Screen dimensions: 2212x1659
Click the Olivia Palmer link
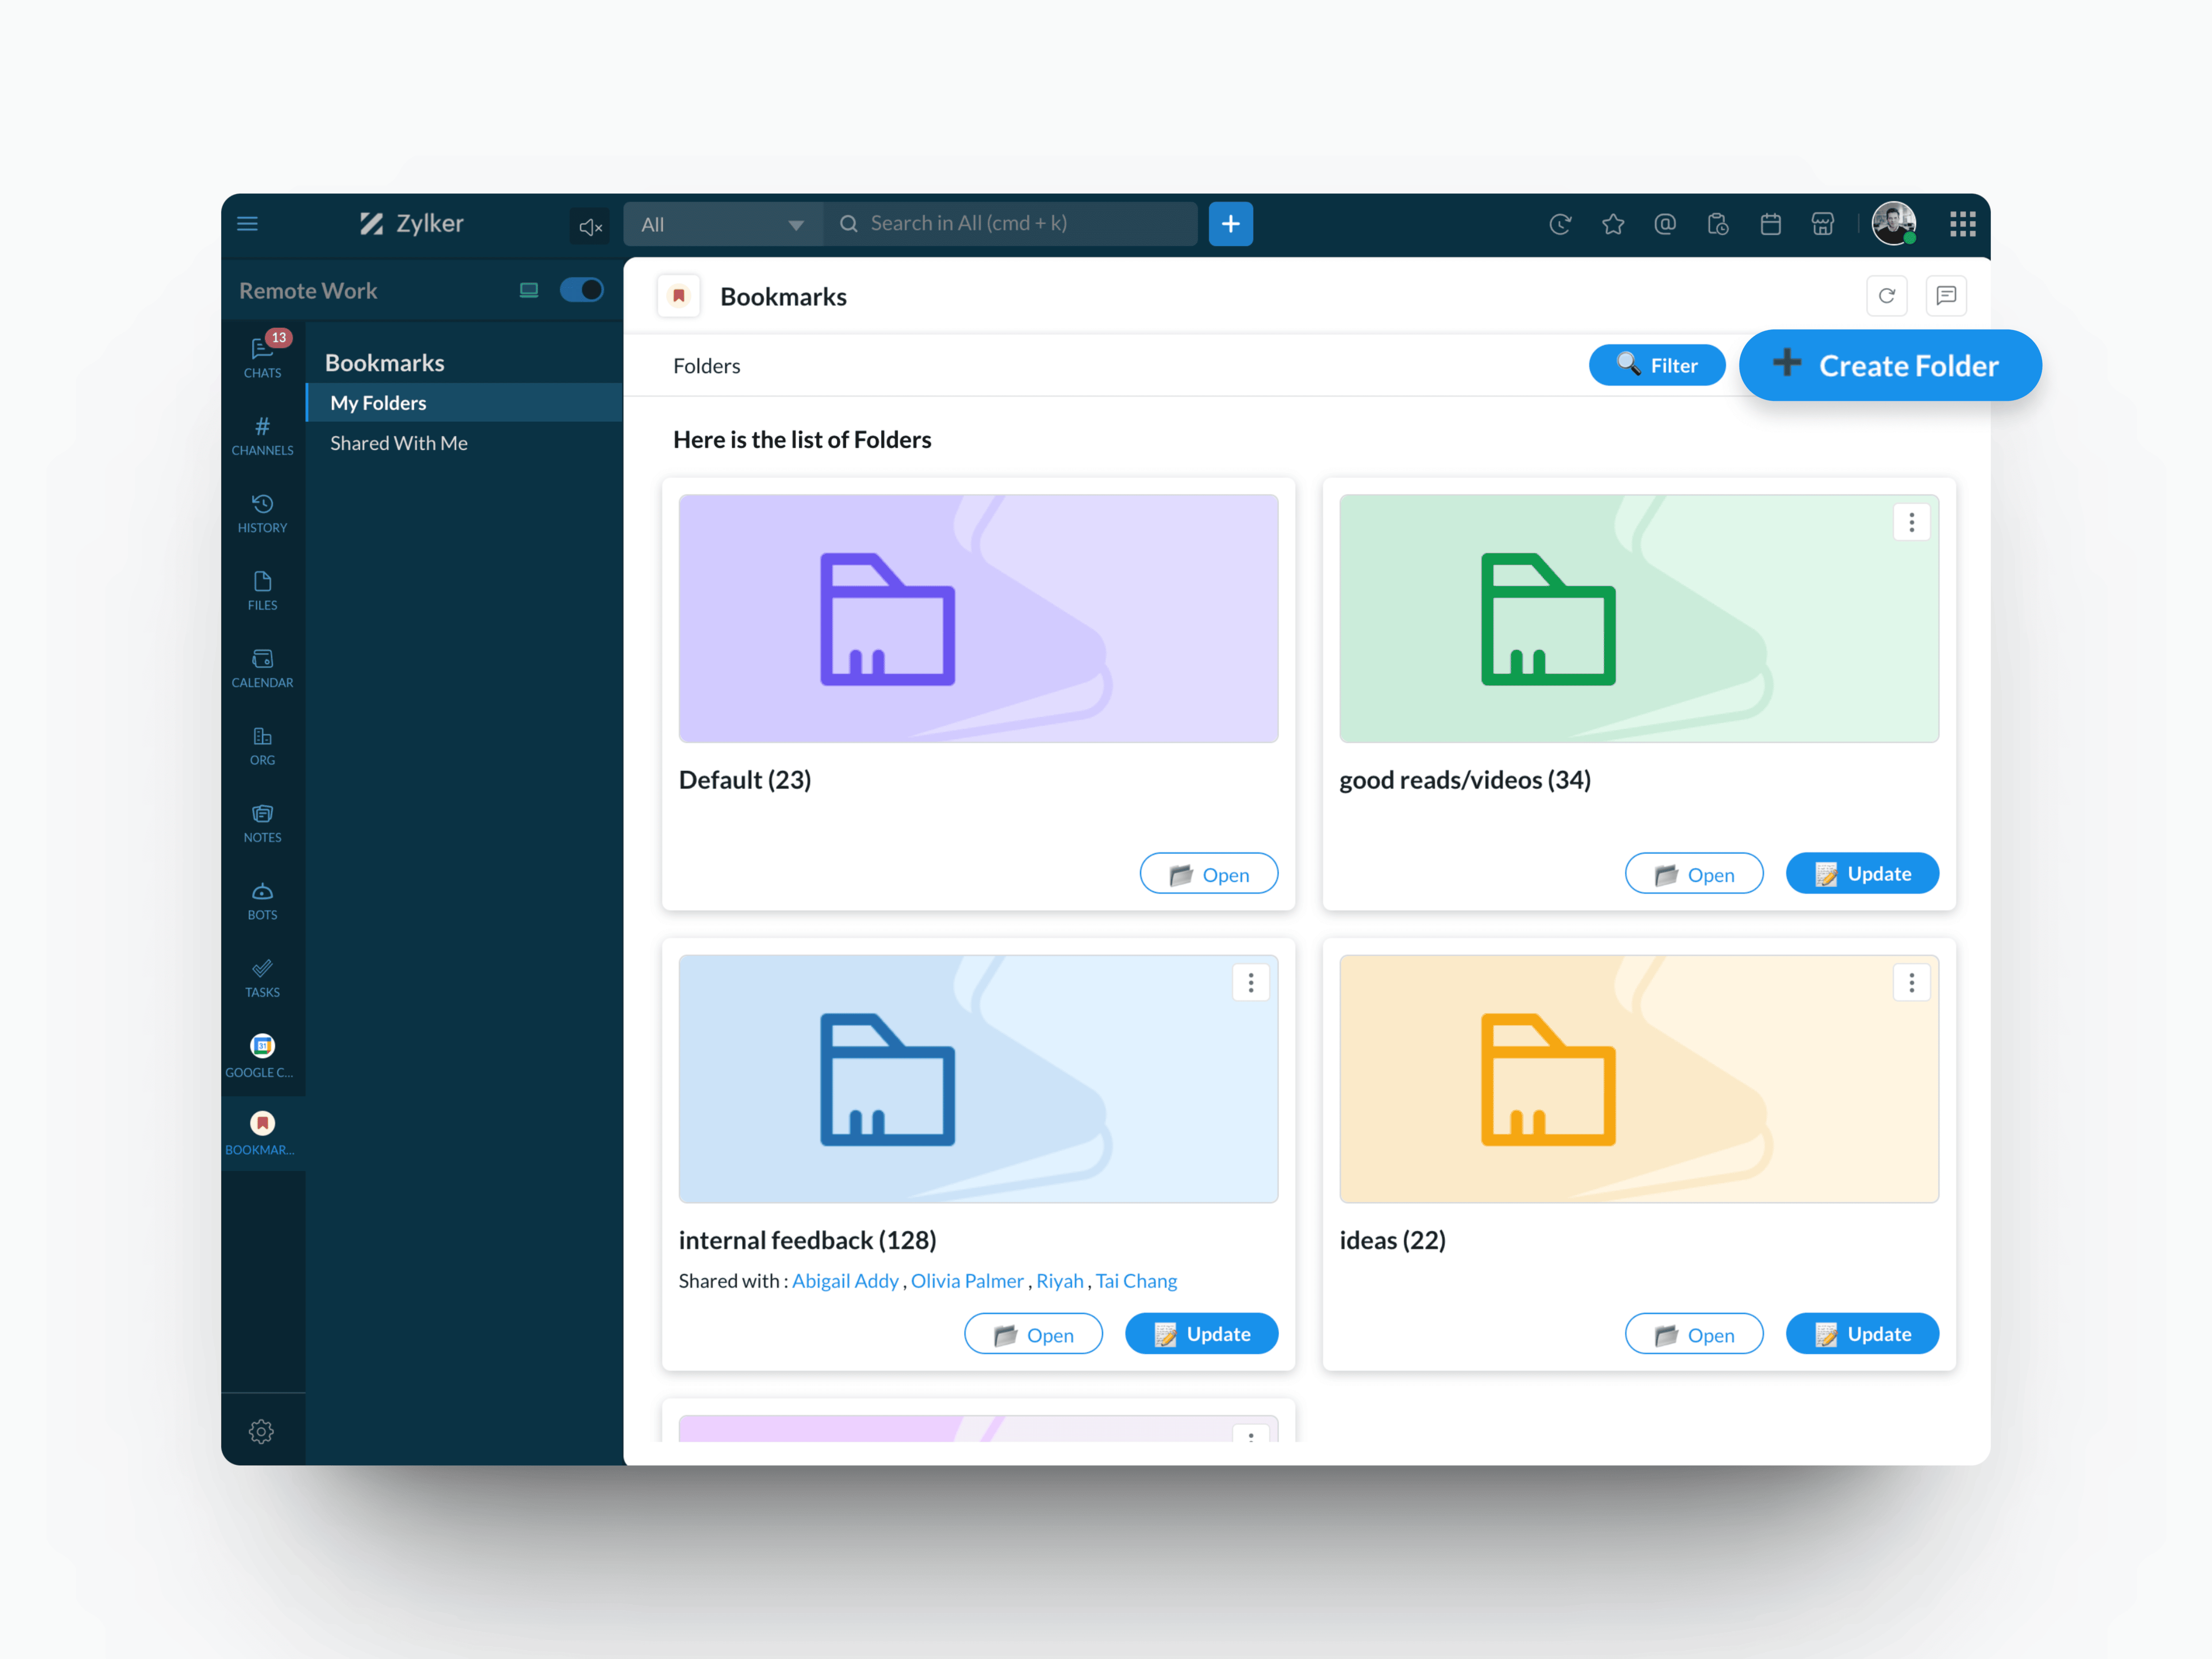[967, 1281]
